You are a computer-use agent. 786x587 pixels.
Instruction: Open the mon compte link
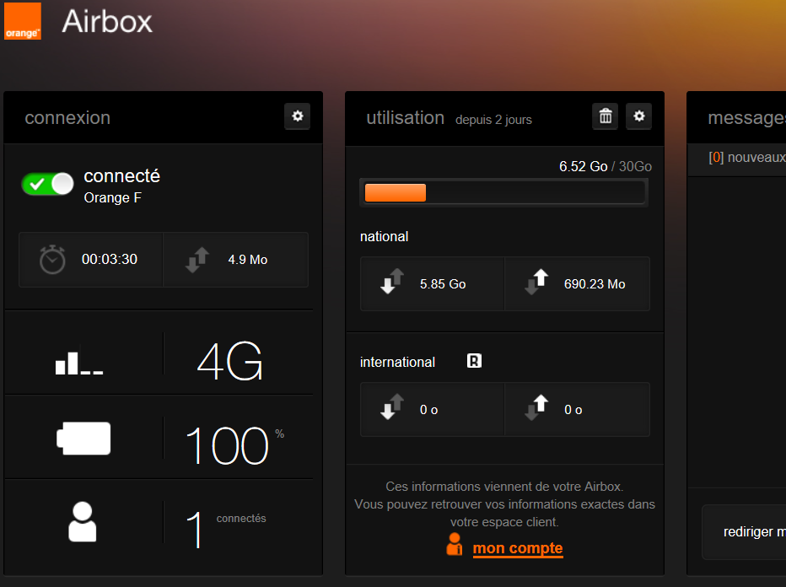517,548
